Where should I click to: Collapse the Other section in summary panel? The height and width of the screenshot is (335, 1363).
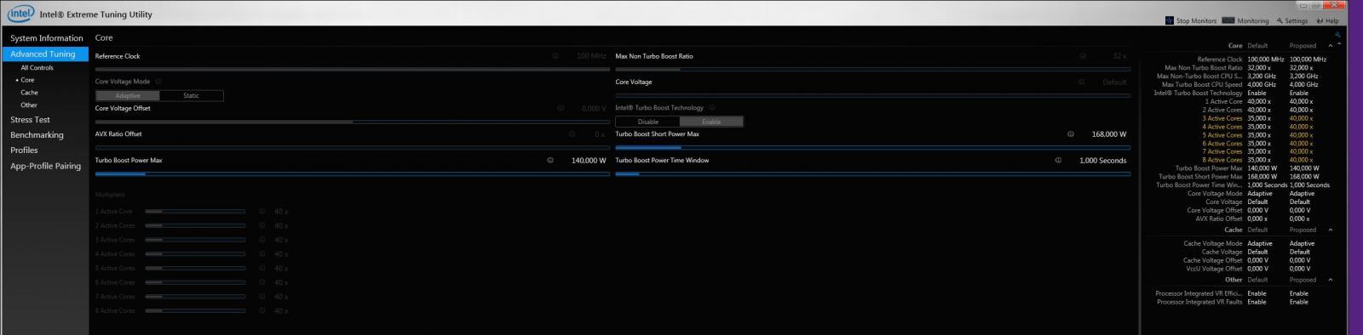(x=1331, y=280)
